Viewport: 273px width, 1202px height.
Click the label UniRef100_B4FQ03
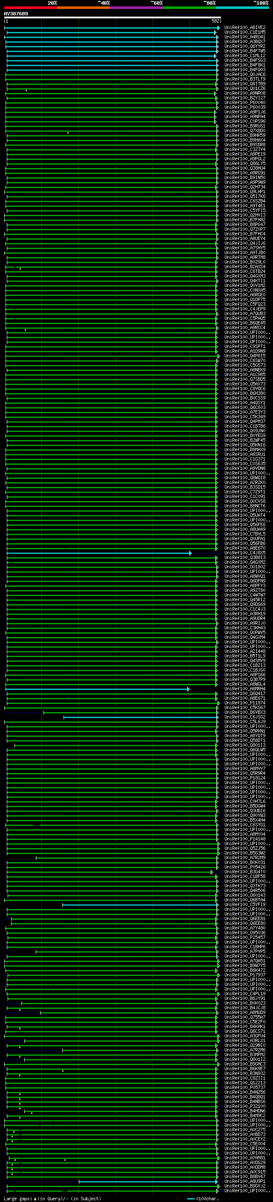(244, 70)
